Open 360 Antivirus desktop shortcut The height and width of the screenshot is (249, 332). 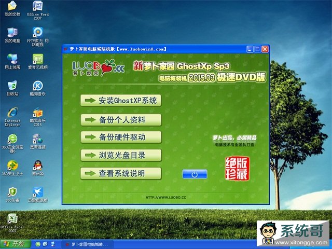[x=12, y=195]
